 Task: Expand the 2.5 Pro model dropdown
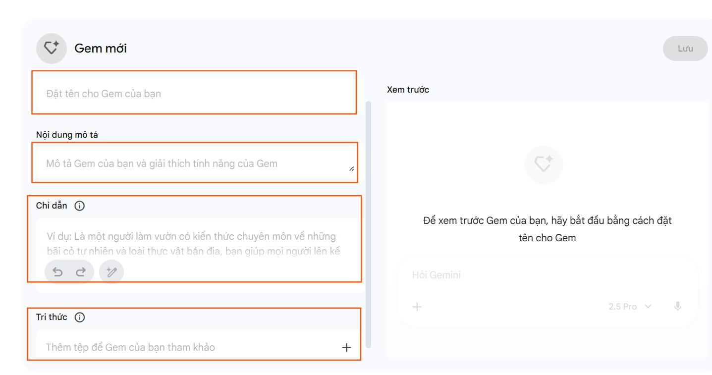click(x=630, y=307)
